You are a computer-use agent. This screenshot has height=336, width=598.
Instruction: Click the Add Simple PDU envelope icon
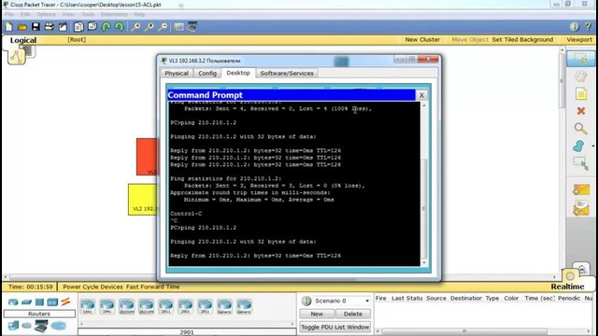tap(581, 189)
